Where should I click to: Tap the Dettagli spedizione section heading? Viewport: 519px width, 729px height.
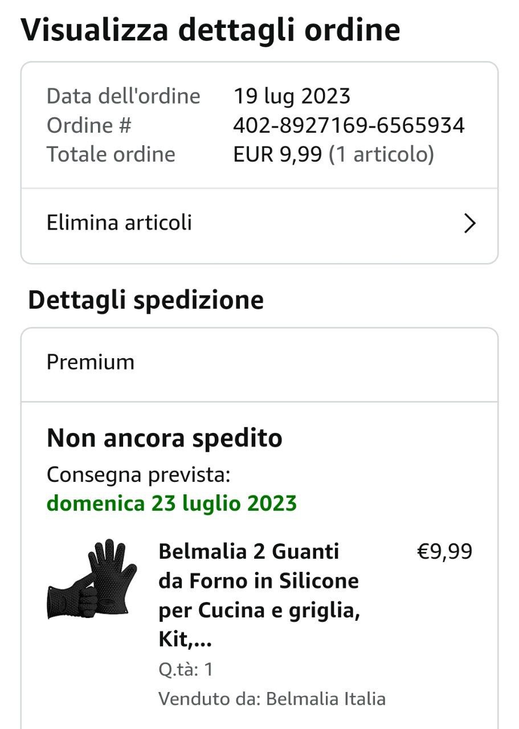146,300
